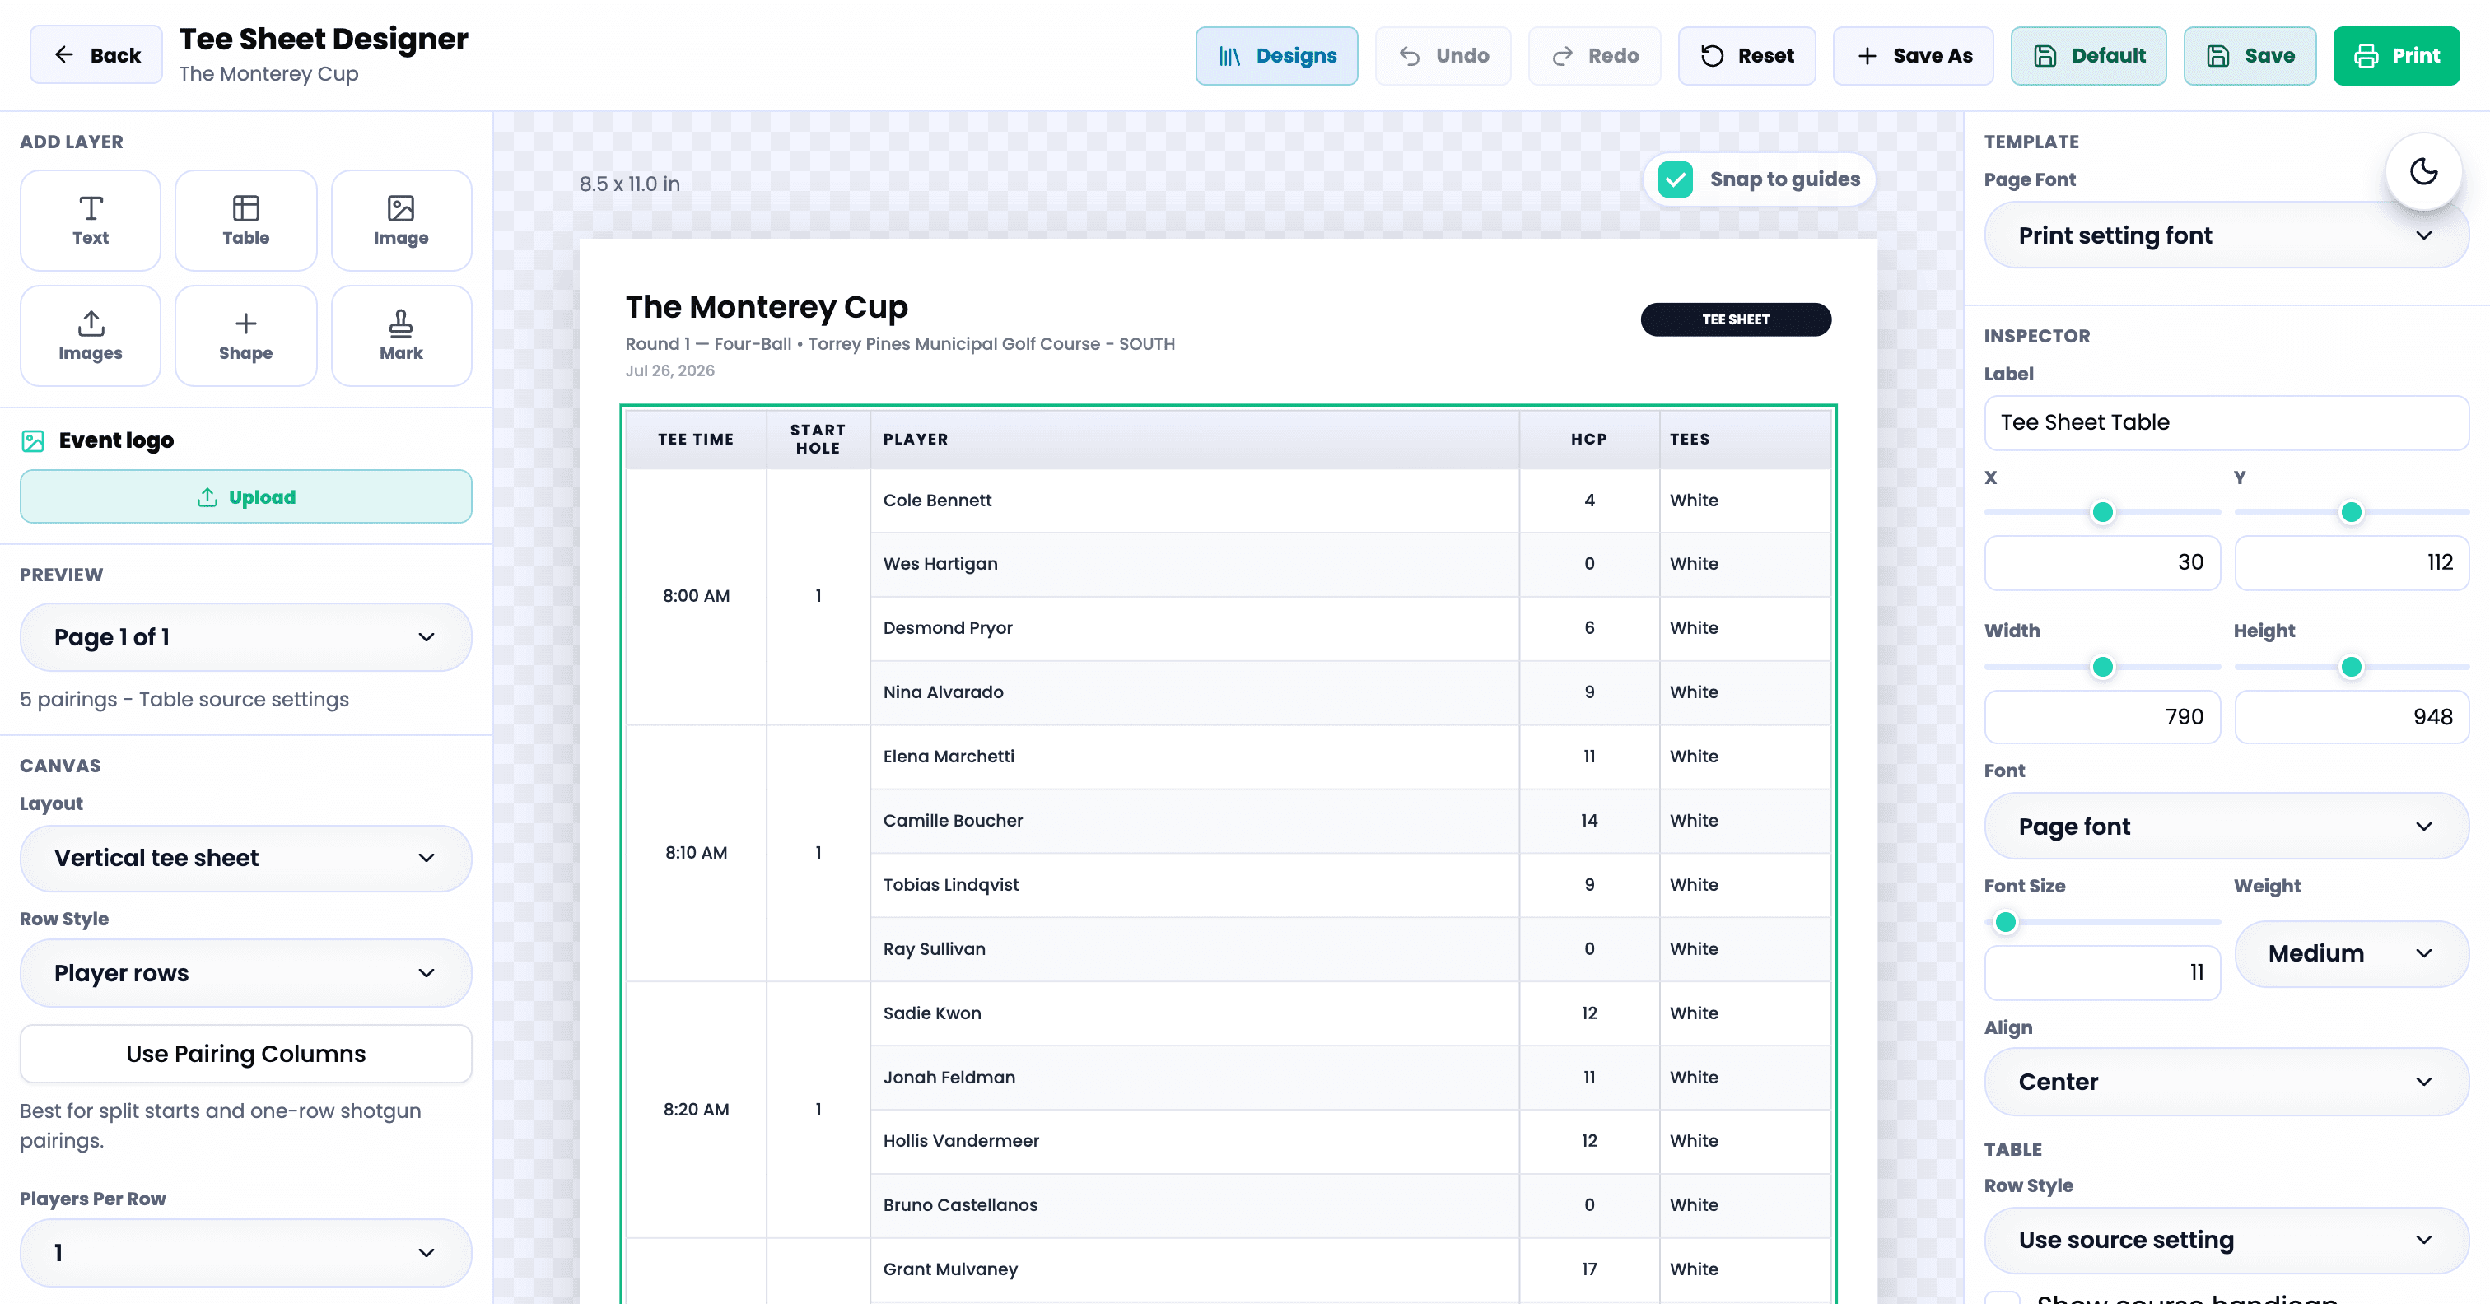Click the Wes Hartigan player cell
Image resolution: width=2490 pixels, height=1304 pixels.
coord(1195,565)
